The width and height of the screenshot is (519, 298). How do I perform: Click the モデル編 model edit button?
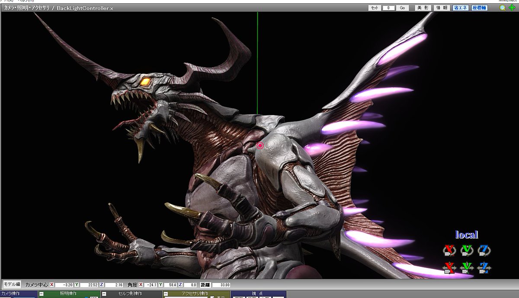coord(12,285)
